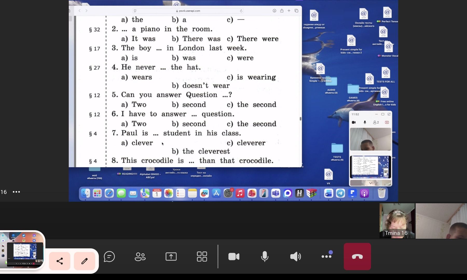Toggle microphone in the small call window
Screen dimensions: 467x280
click(x=365, y=122)
